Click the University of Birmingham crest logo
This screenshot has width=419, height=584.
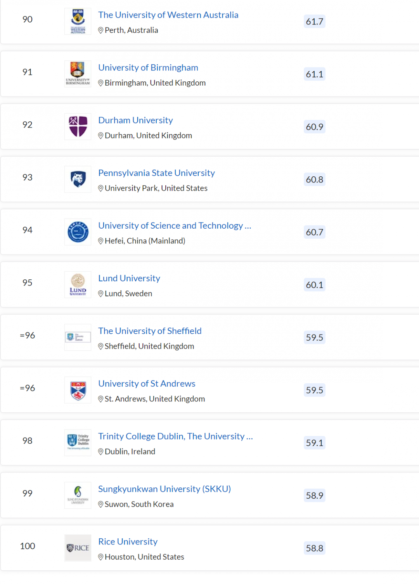tap(78, 74)
